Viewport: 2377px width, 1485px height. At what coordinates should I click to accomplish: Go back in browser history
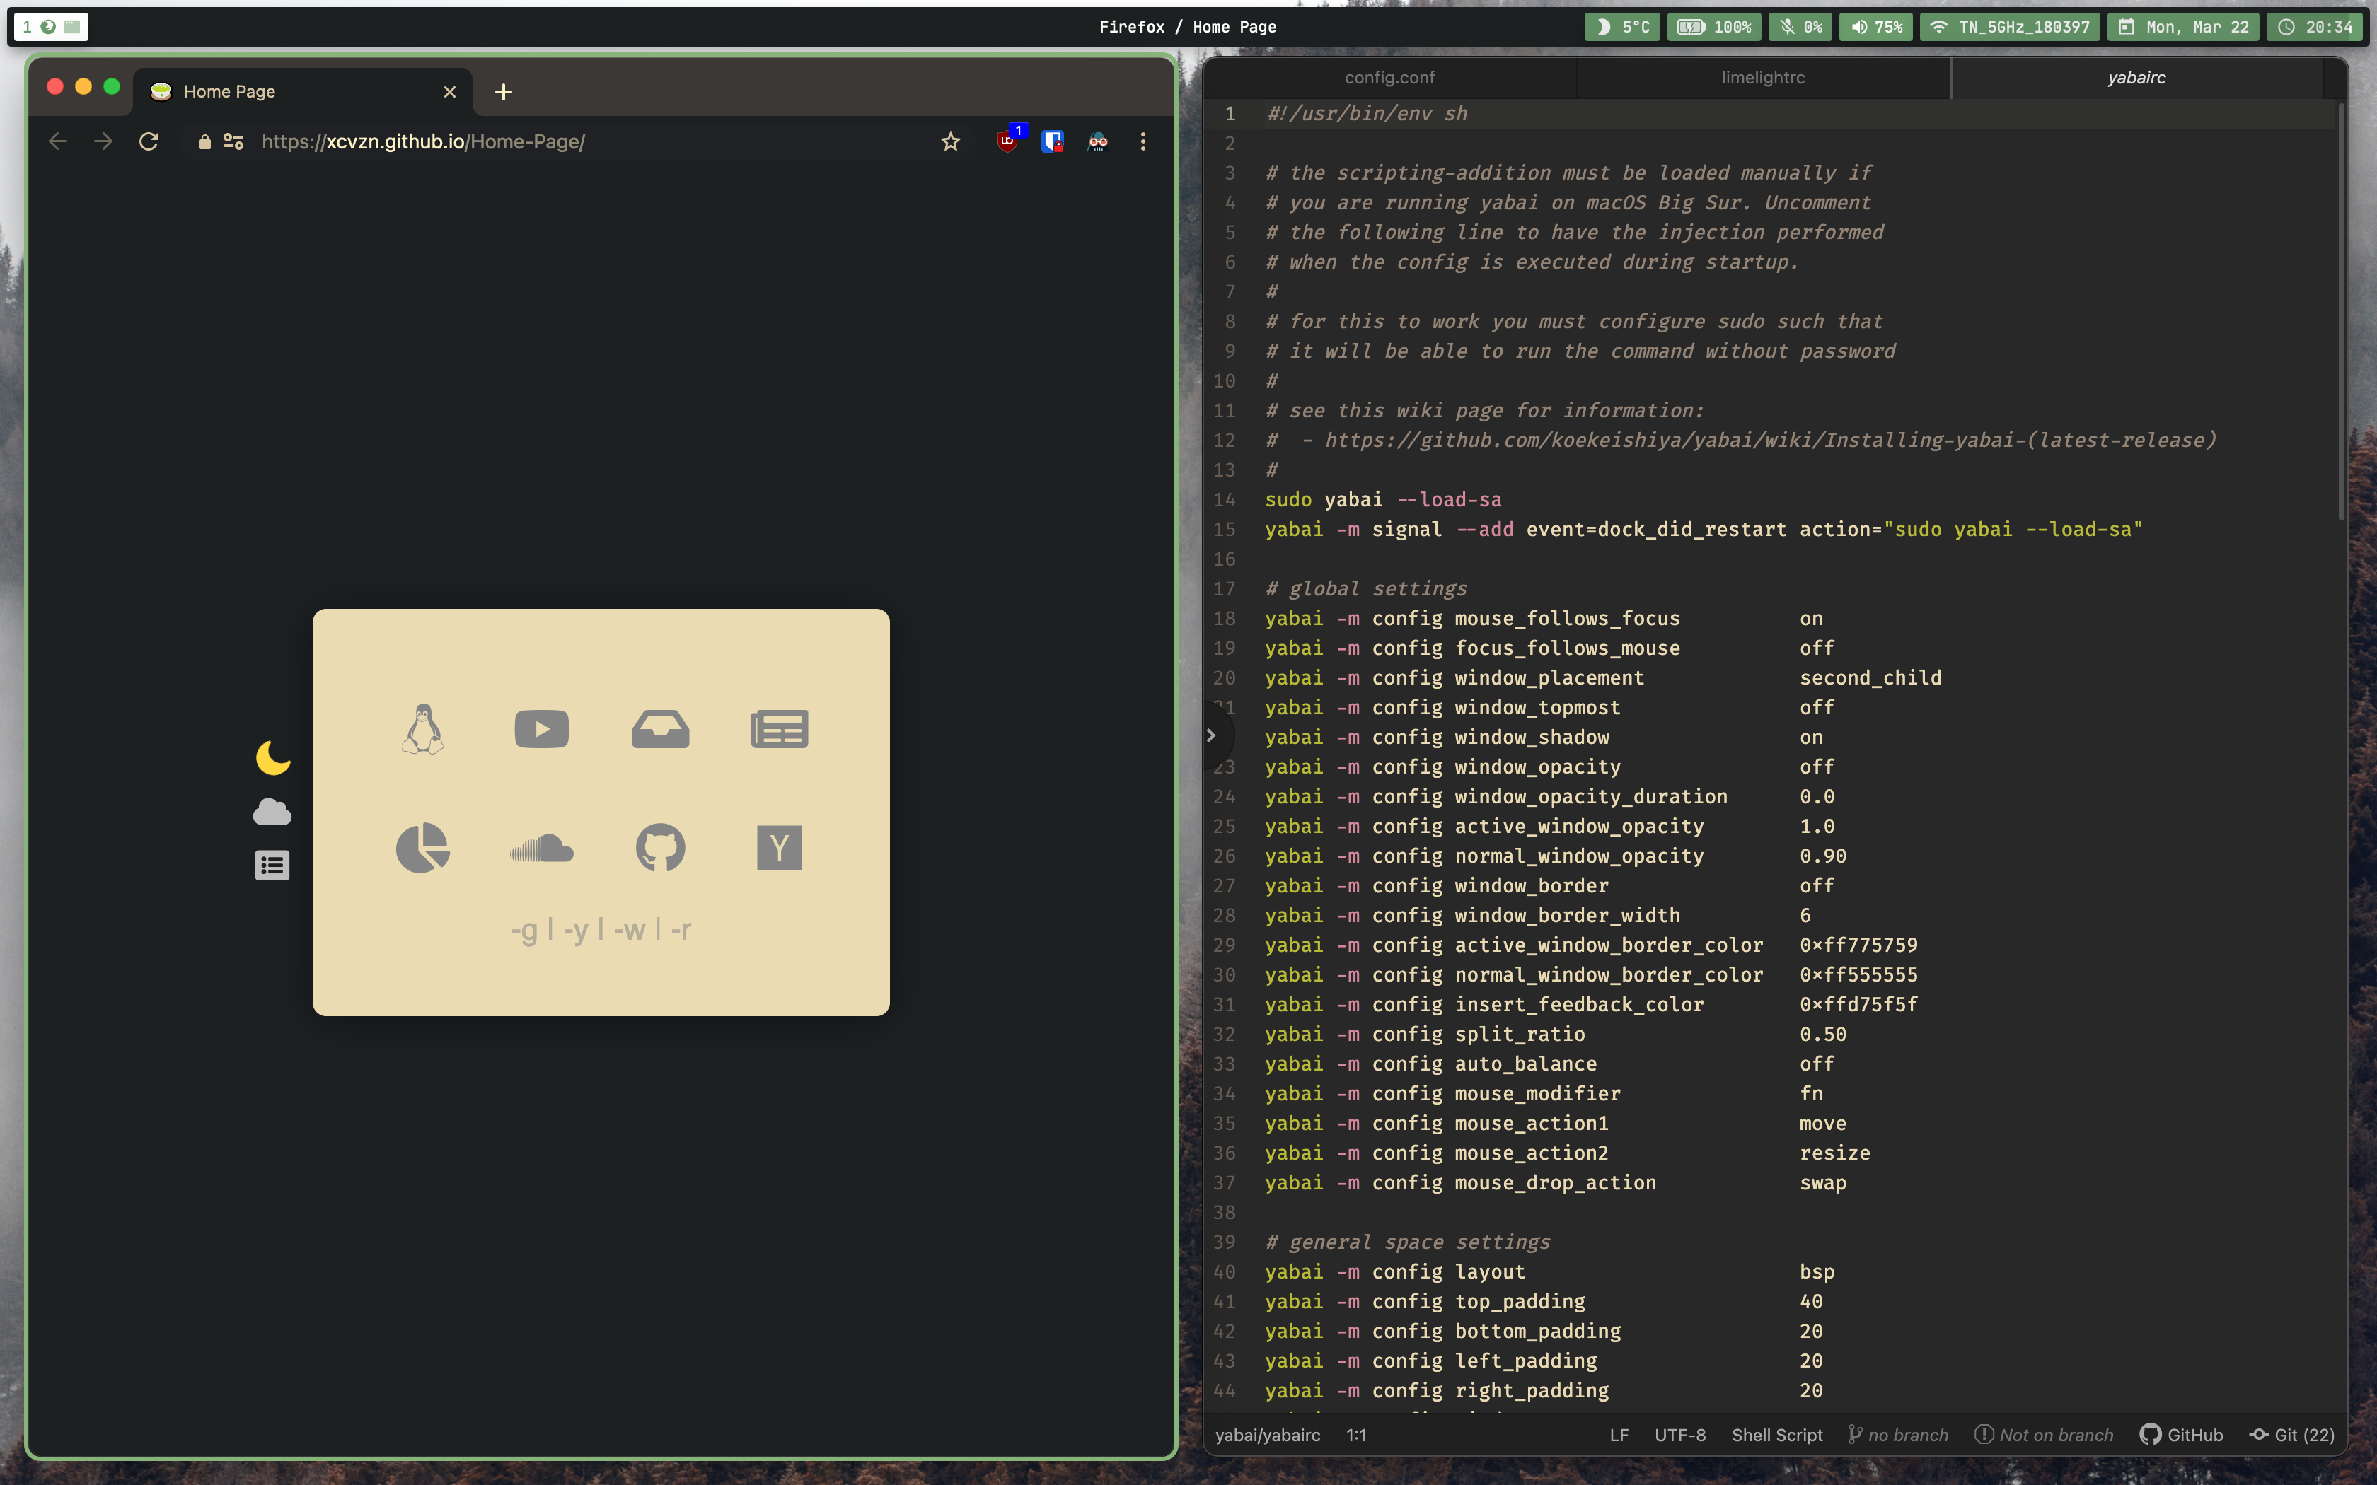pos(58,141)
